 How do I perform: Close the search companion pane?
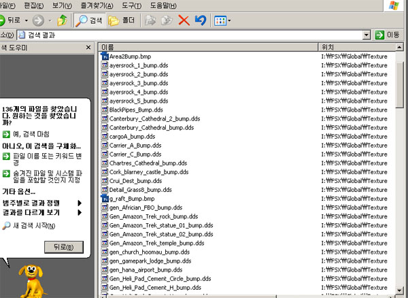click(88, 48)
